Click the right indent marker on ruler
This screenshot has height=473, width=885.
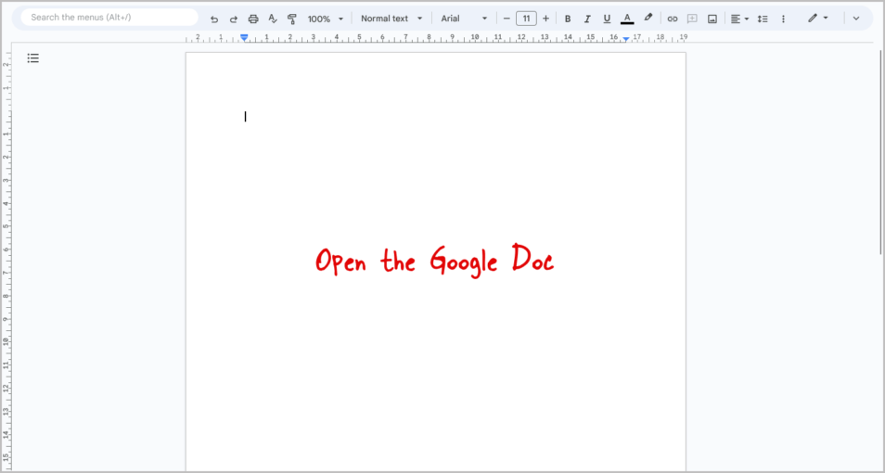tap(626, 38)
